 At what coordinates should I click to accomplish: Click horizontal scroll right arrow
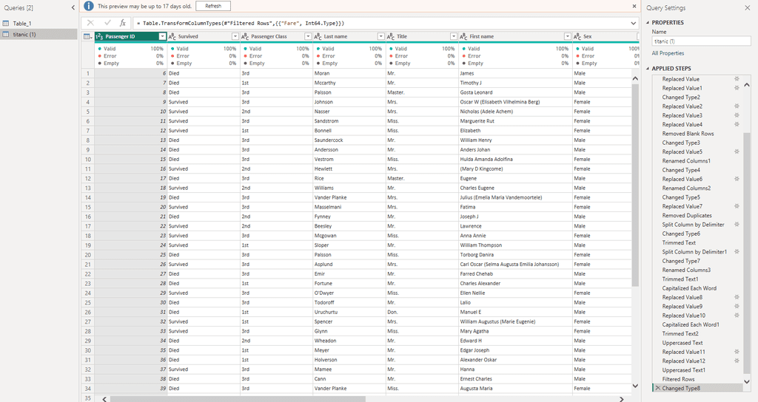point(622,399)
